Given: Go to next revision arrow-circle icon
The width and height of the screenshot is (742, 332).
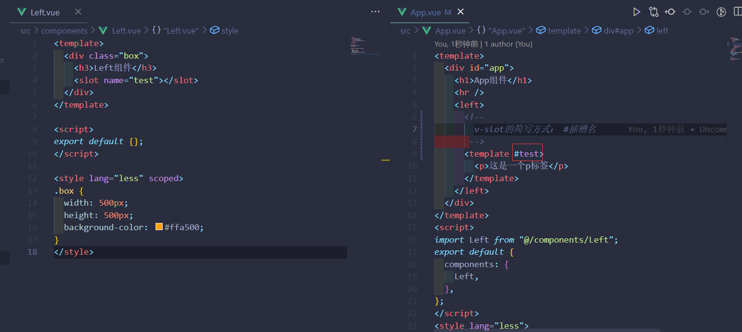Looking at the screenshot, I should 704,12.
